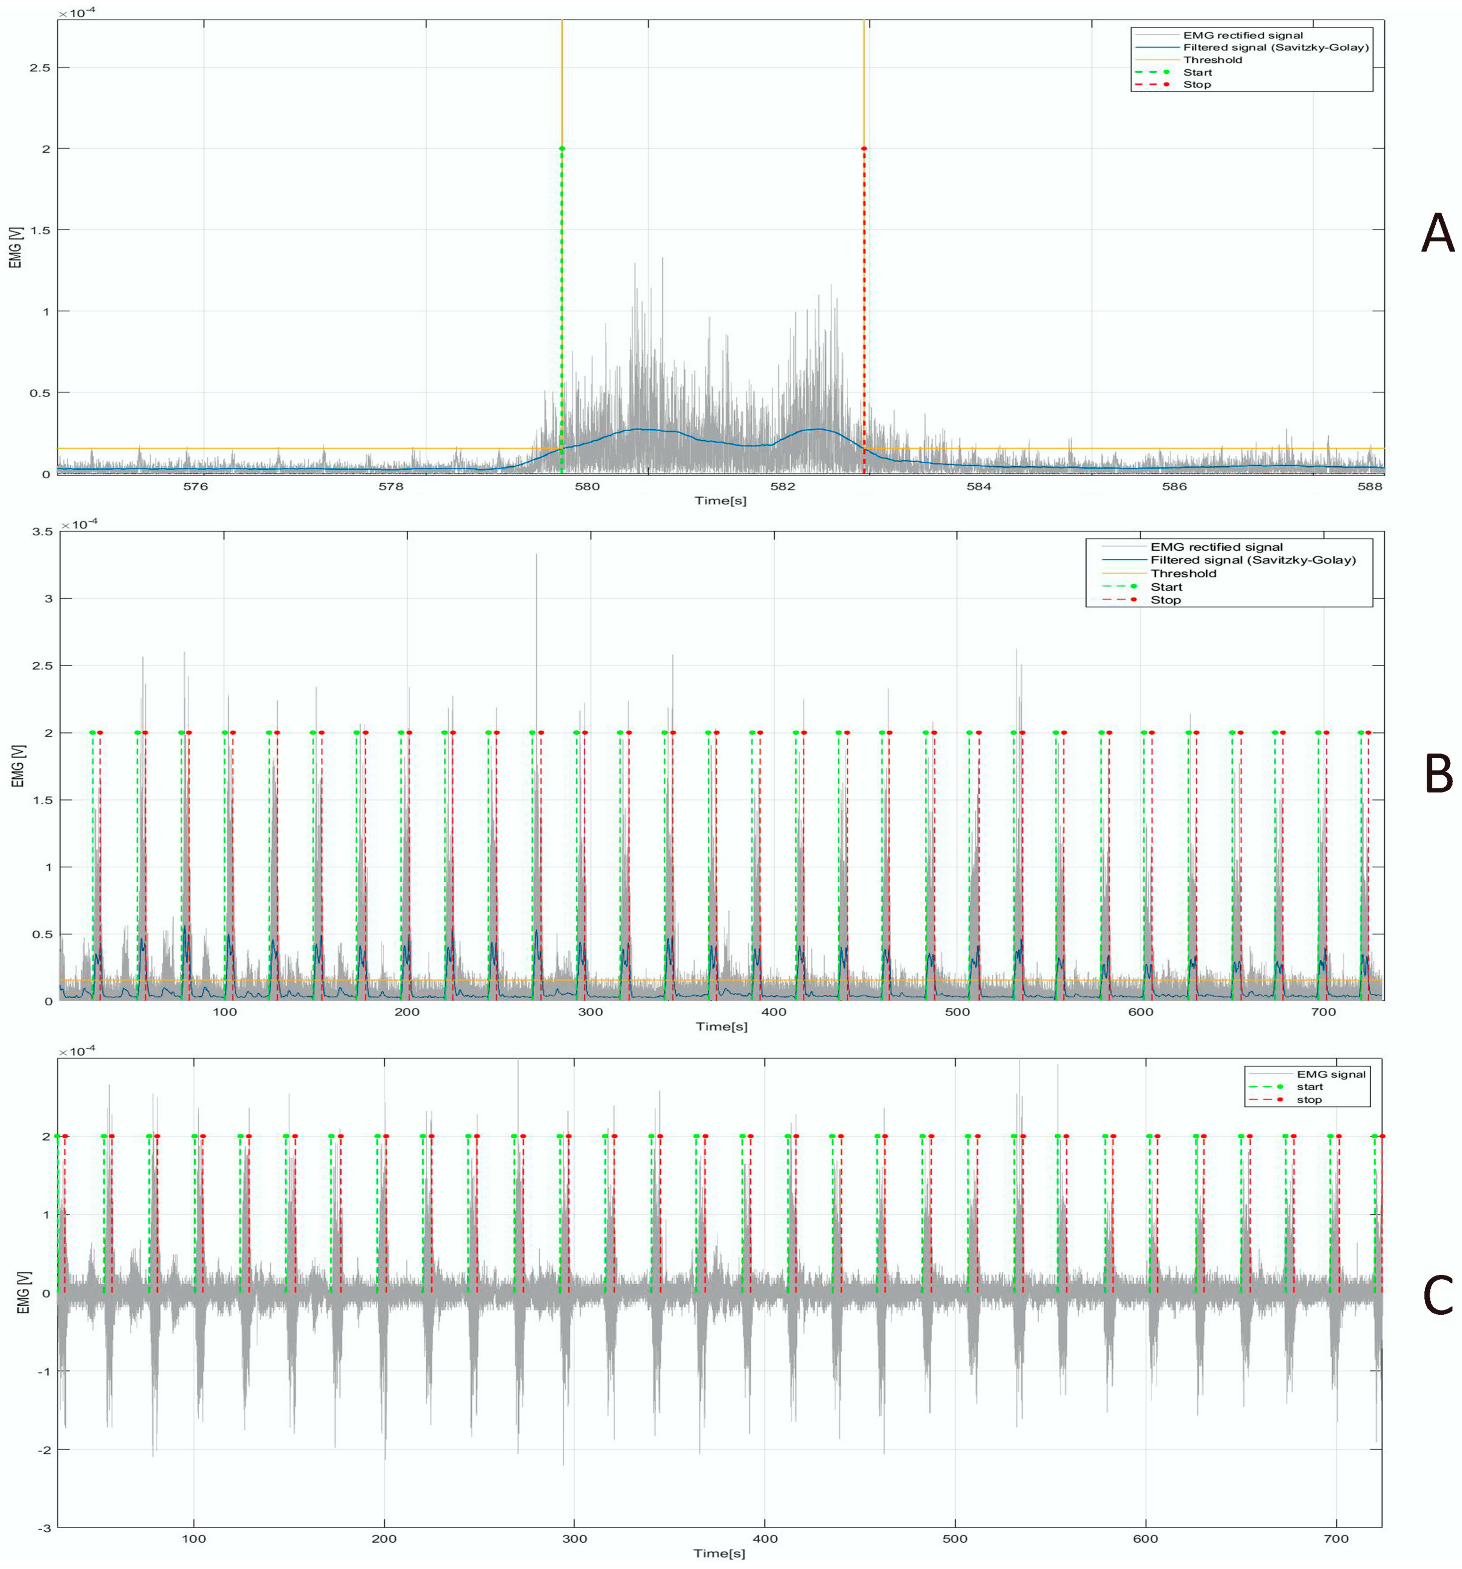The height and width of the screenshot is (1569, 1462).
Task: Click the lowercase 'start' legend entry in plot C
Action: tap(1310, 1087)
